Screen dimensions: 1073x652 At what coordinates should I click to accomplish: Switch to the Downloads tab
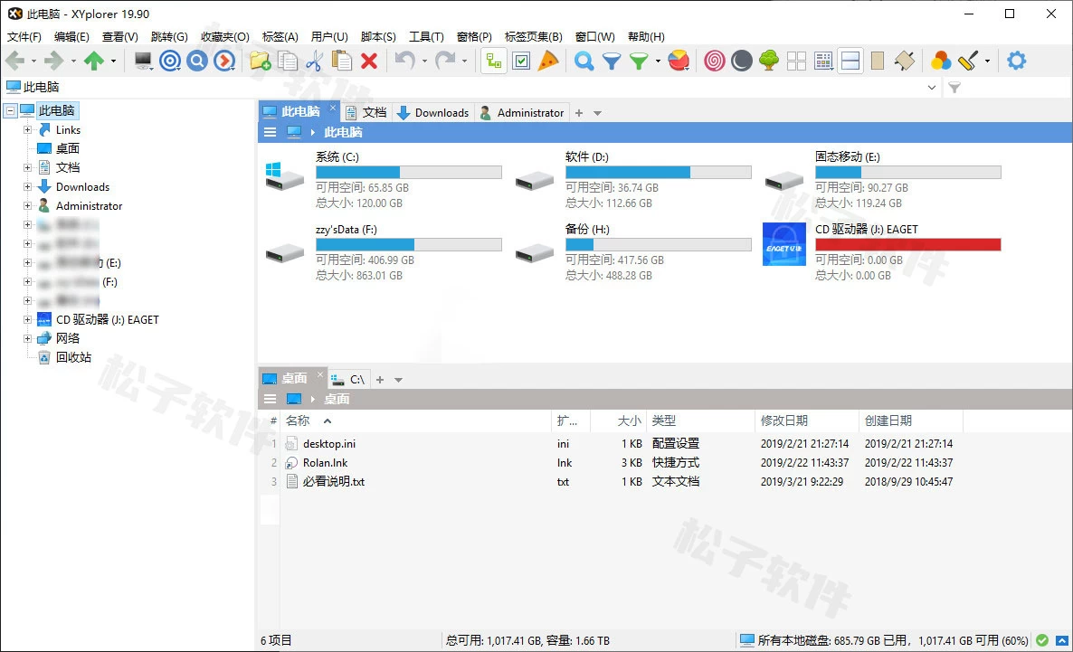click(433, 113)
